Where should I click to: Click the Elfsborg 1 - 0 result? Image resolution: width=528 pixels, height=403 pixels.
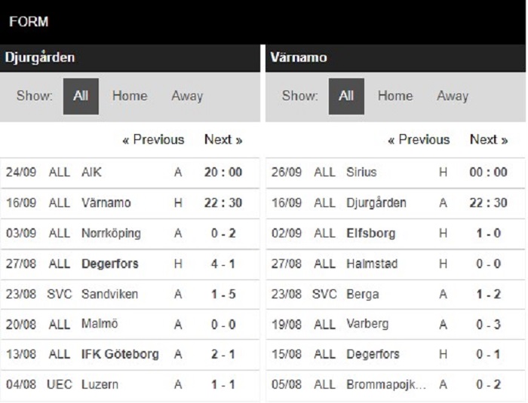pyautogui.click(x=488, y=233)
